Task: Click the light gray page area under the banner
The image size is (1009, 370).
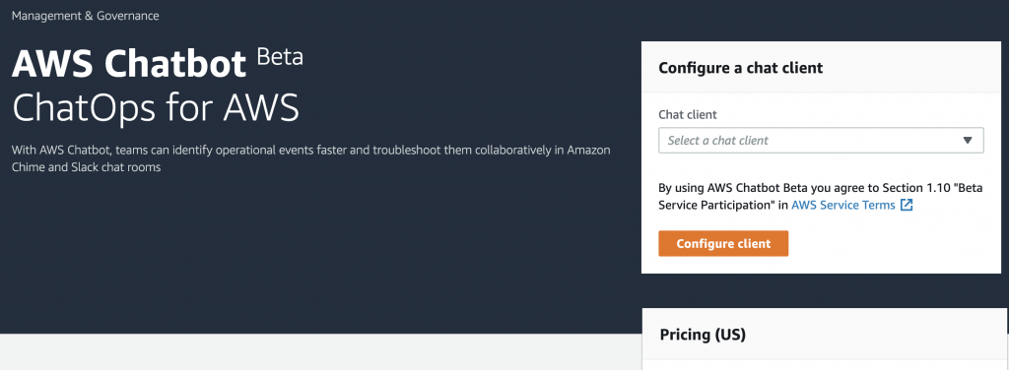Action: point(315,352)
